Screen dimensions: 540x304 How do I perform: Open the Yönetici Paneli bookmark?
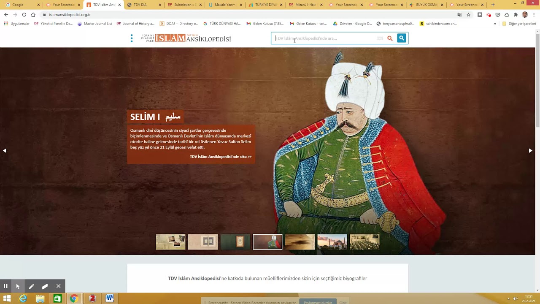tap(54, 24)
